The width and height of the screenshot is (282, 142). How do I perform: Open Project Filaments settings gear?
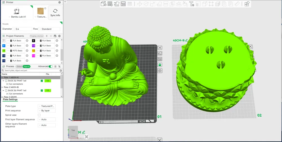tap(60, 36)
